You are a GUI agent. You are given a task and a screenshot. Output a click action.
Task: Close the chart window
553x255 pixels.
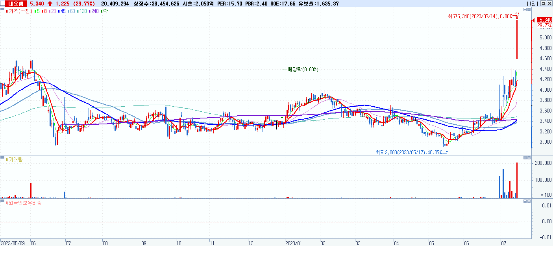point(549,4)
